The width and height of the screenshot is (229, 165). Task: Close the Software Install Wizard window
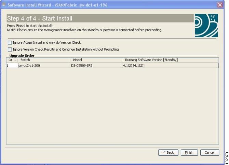coord(220,5)
